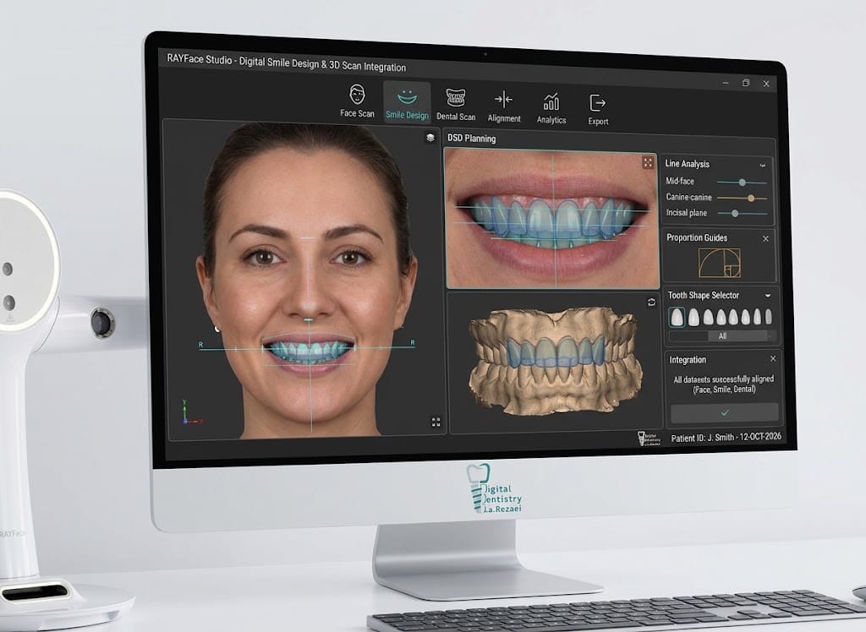Confirm integration with the checkmark button
This screenshot has width=866, height=632.
pos(725,412)
